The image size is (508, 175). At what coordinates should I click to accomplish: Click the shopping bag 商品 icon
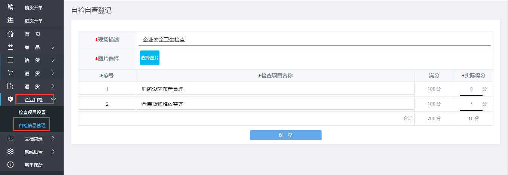point(10,47)
